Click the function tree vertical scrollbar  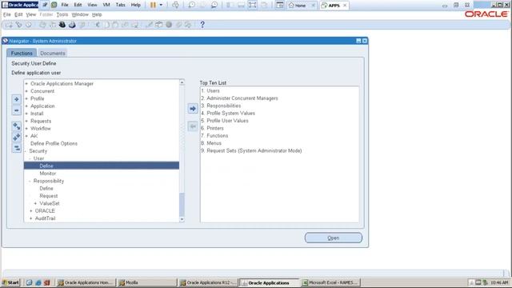click(182, 150)
